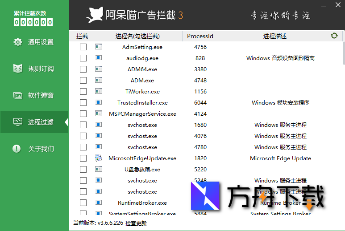Click ProcessId value 4124
345x231 pixels.
click(200, 113)
